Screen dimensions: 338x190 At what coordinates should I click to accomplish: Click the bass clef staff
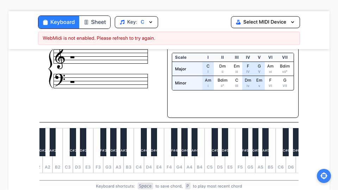pyautogui.click(x=101, y=81)
